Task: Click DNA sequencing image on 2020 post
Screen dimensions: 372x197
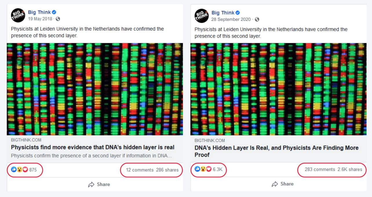Action: tap(278, 89)
